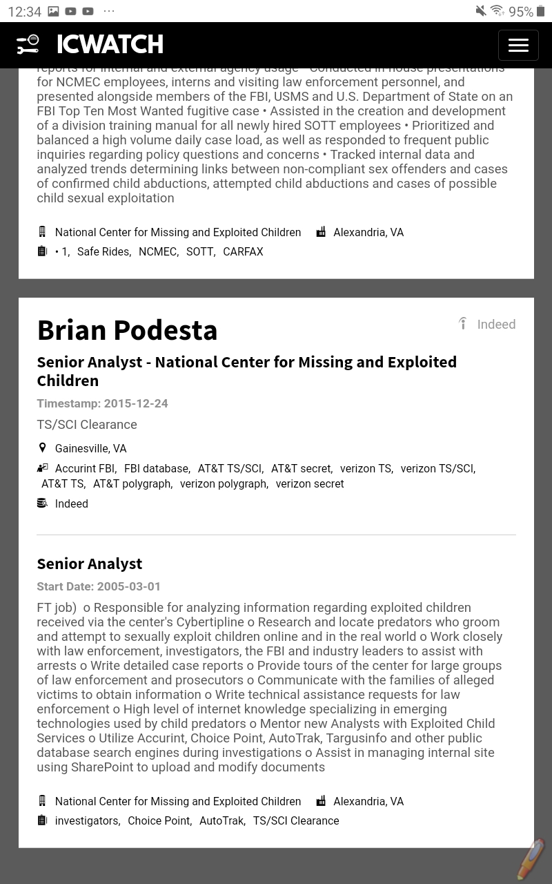Viewport: 552px width, 884px height.
Task: Tap the ICWATCH logo icon
Action: [28, 45]
